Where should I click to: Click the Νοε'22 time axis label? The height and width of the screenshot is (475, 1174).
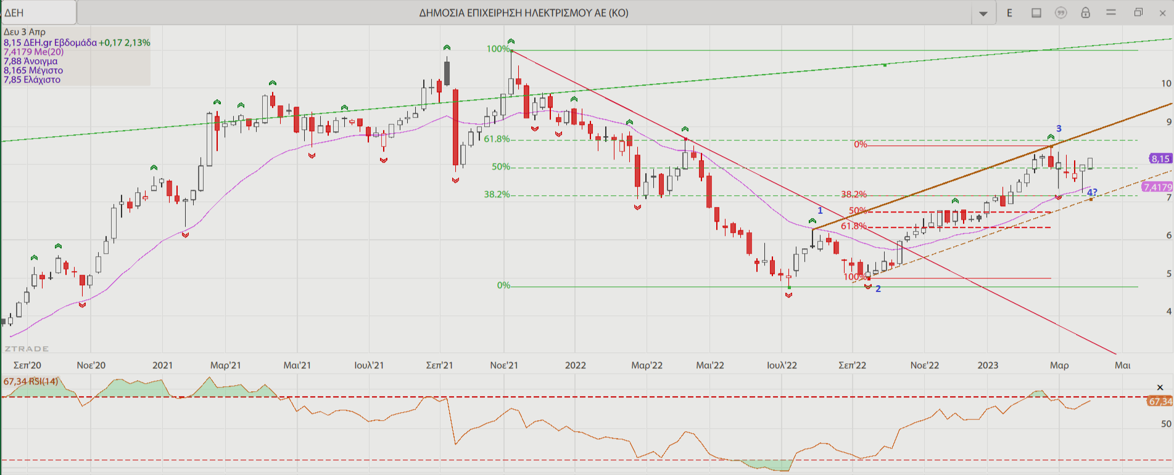pos(925,365)
